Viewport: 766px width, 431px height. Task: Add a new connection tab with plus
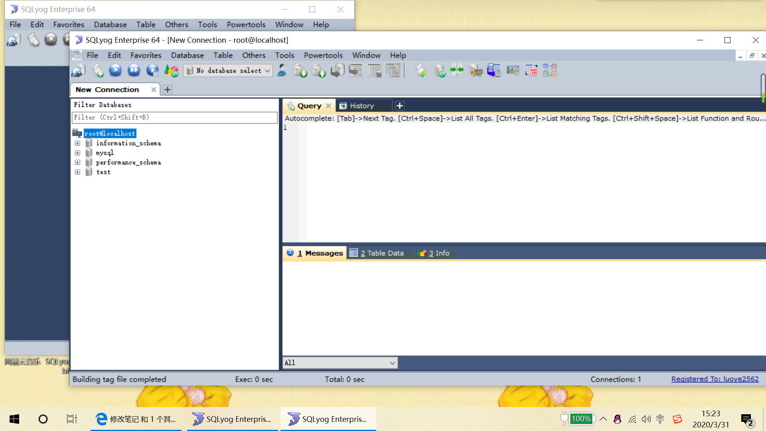coord(168,90)
